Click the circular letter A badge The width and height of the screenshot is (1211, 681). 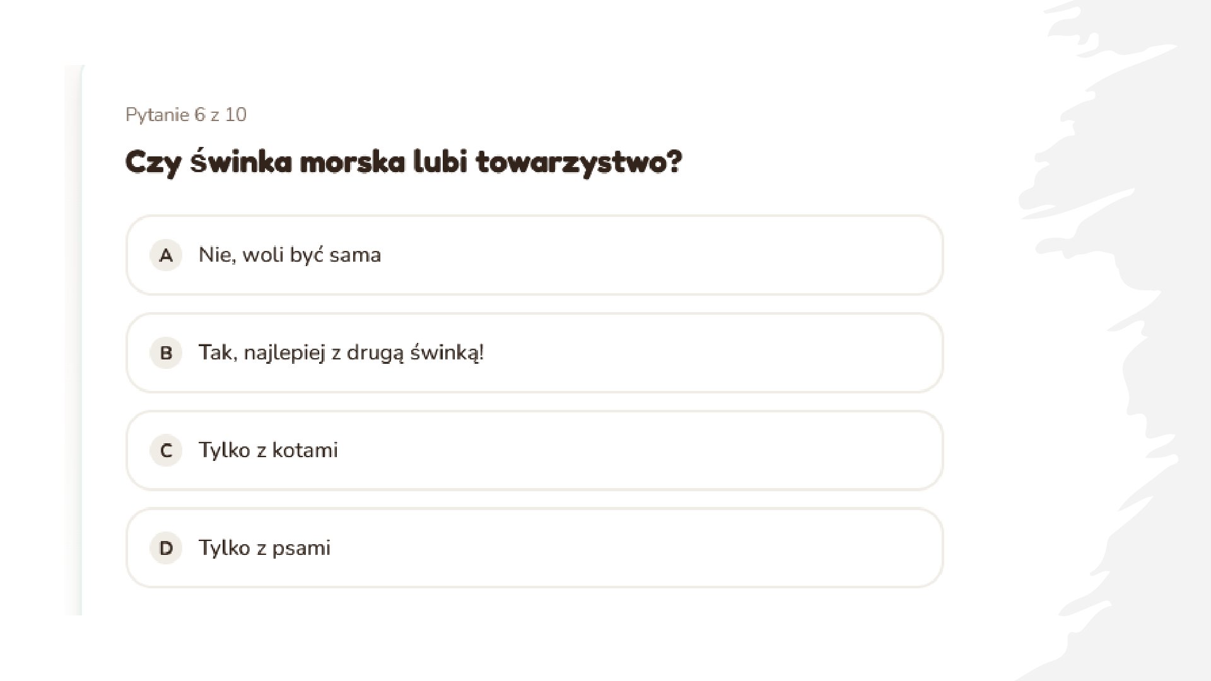[x=166, y=255]
